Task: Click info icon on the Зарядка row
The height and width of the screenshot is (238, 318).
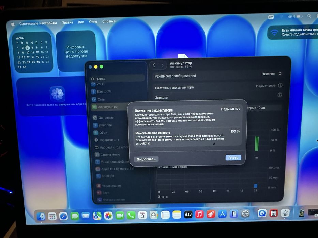Action: [x=280, y=95]
